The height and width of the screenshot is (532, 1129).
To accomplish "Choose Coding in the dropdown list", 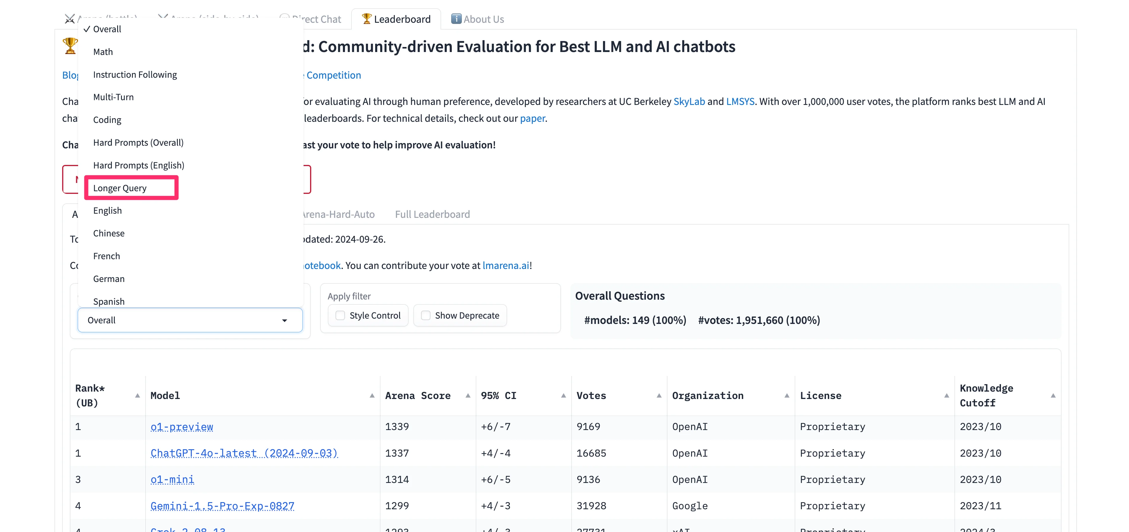I will pyautogui.click(x=107, y=119).
